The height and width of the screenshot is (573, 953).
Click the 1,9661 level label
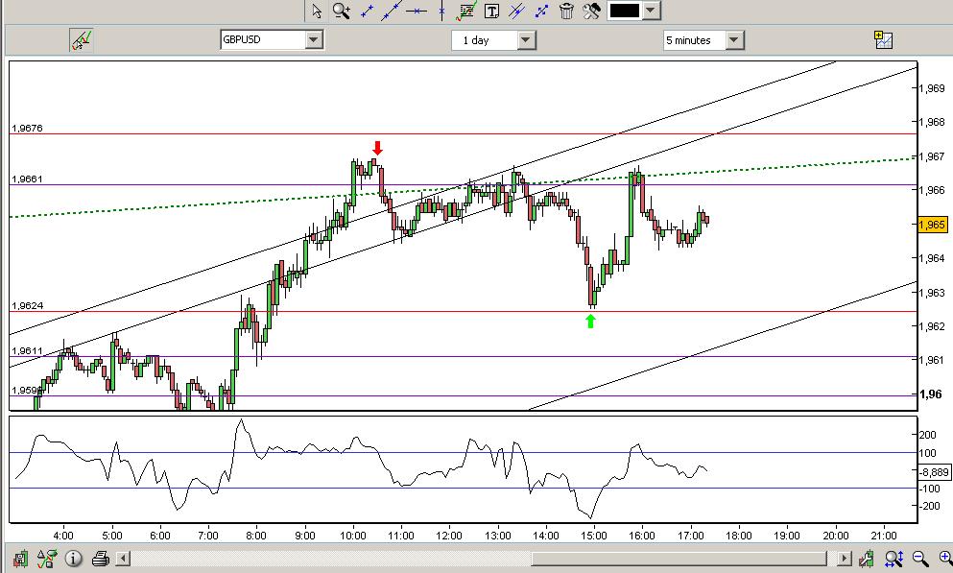(27, 179)
